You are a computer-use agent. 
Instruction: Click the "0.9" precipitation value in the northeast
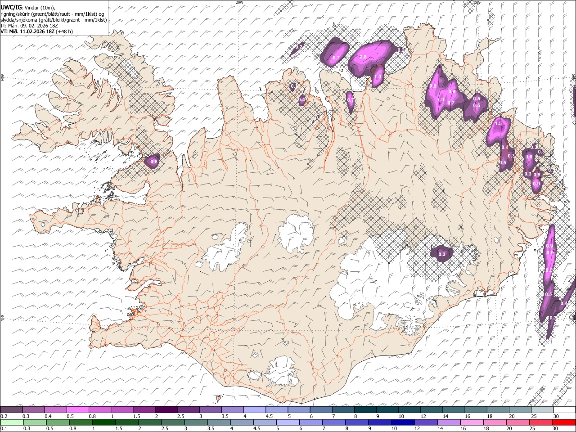pyautogui.click(x=433, y=86)
